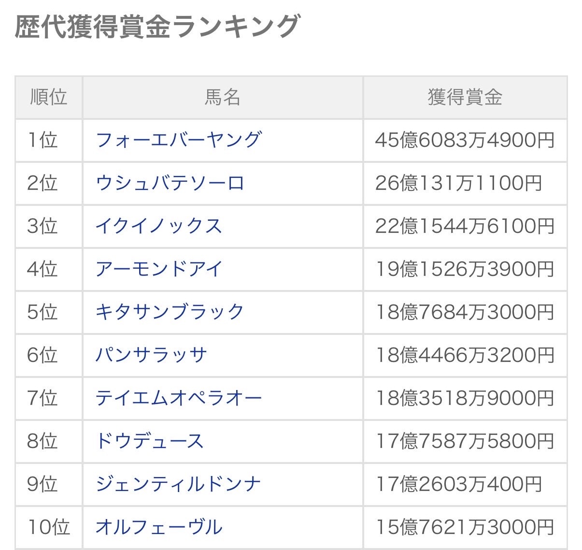Viewport: 582px width, 550px height.
Task: Click the オルフェーヴル horse link
Action: click(x=158, y=527)
